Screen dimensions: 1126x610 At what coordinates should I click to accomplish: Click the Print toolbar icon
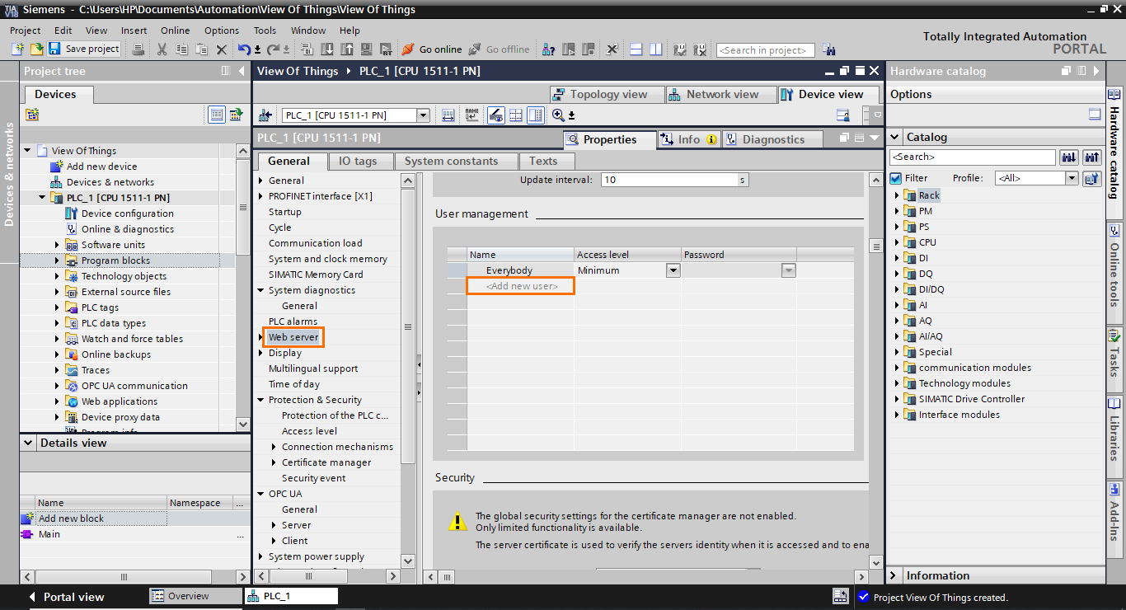tap(138, 49)
